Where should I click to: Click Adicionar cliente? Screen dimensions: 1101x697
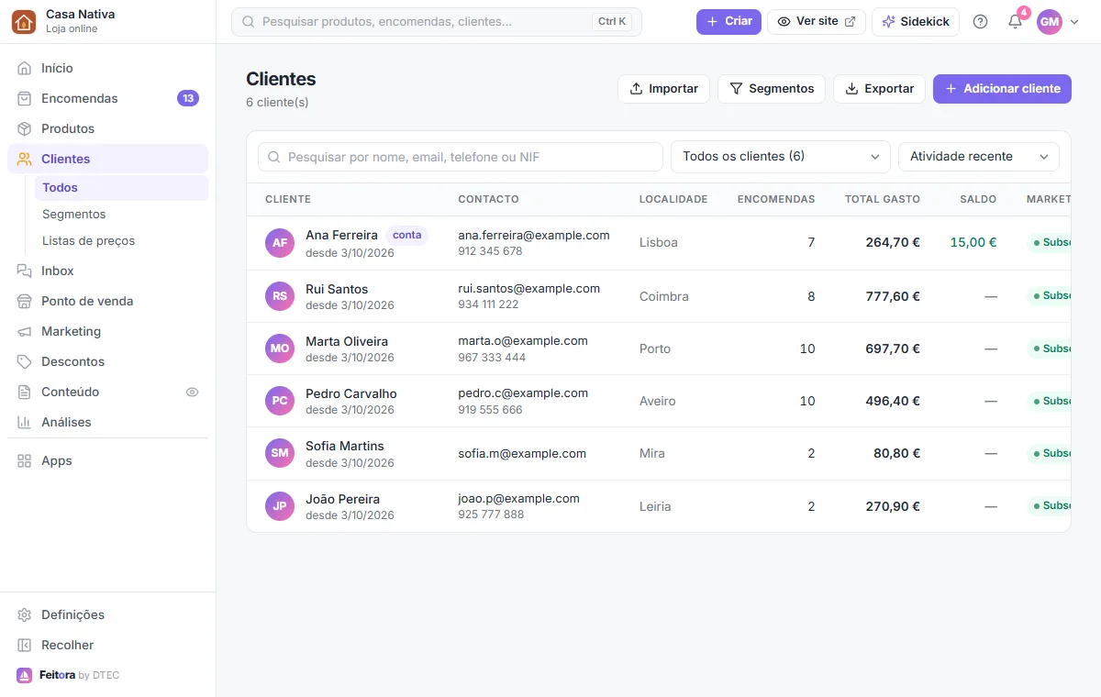click(1002, 89)
